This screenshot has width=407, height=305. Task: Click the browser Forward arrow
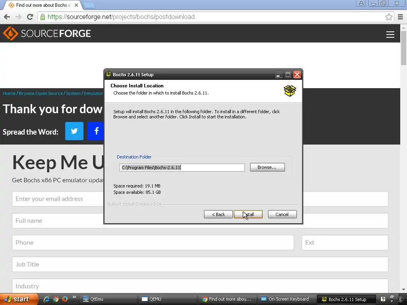click(x=18, y=17)
